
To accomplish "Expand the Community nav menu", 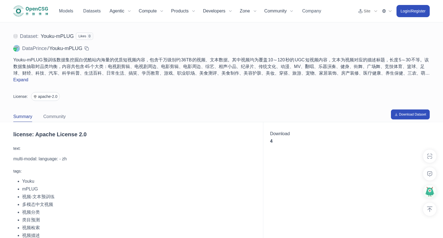I will [279, 11].
